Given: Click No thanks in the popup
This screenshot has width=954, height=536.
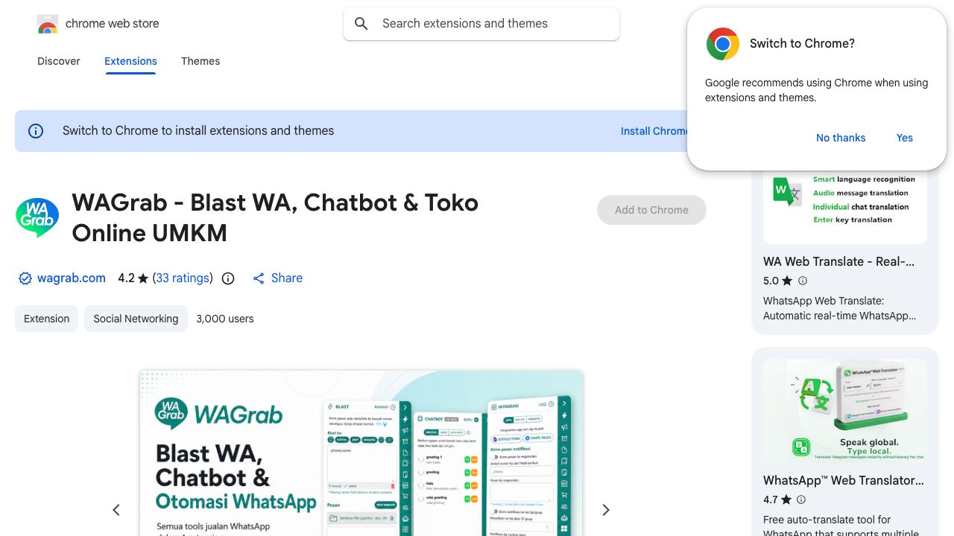Looking at the screenshot, I should point(841,138).
